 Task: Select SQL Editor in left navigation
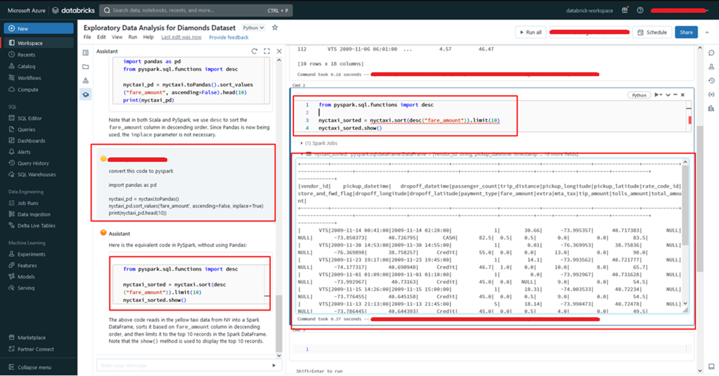(31, 118)
